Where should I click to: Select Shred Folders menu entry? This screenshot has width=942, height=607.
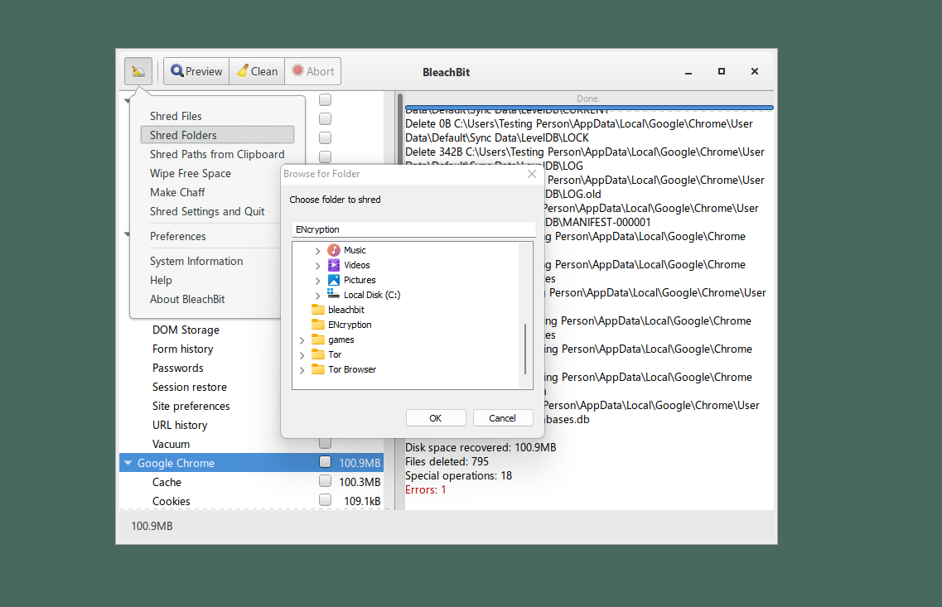(217, 135)
